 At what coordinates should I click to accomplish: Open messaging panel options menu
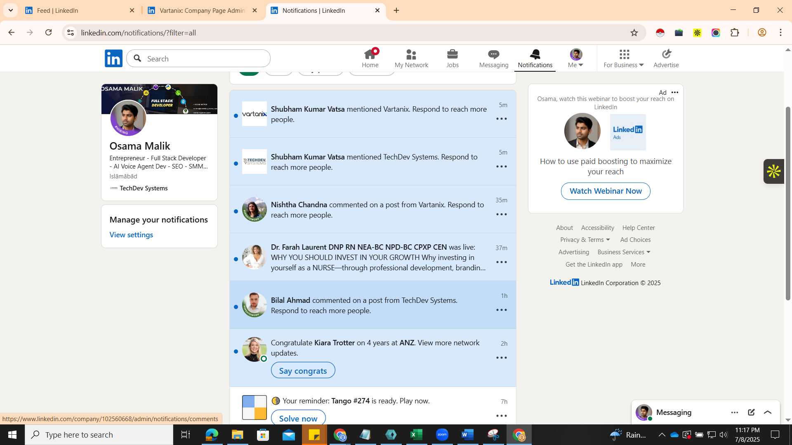pos(735,412)
